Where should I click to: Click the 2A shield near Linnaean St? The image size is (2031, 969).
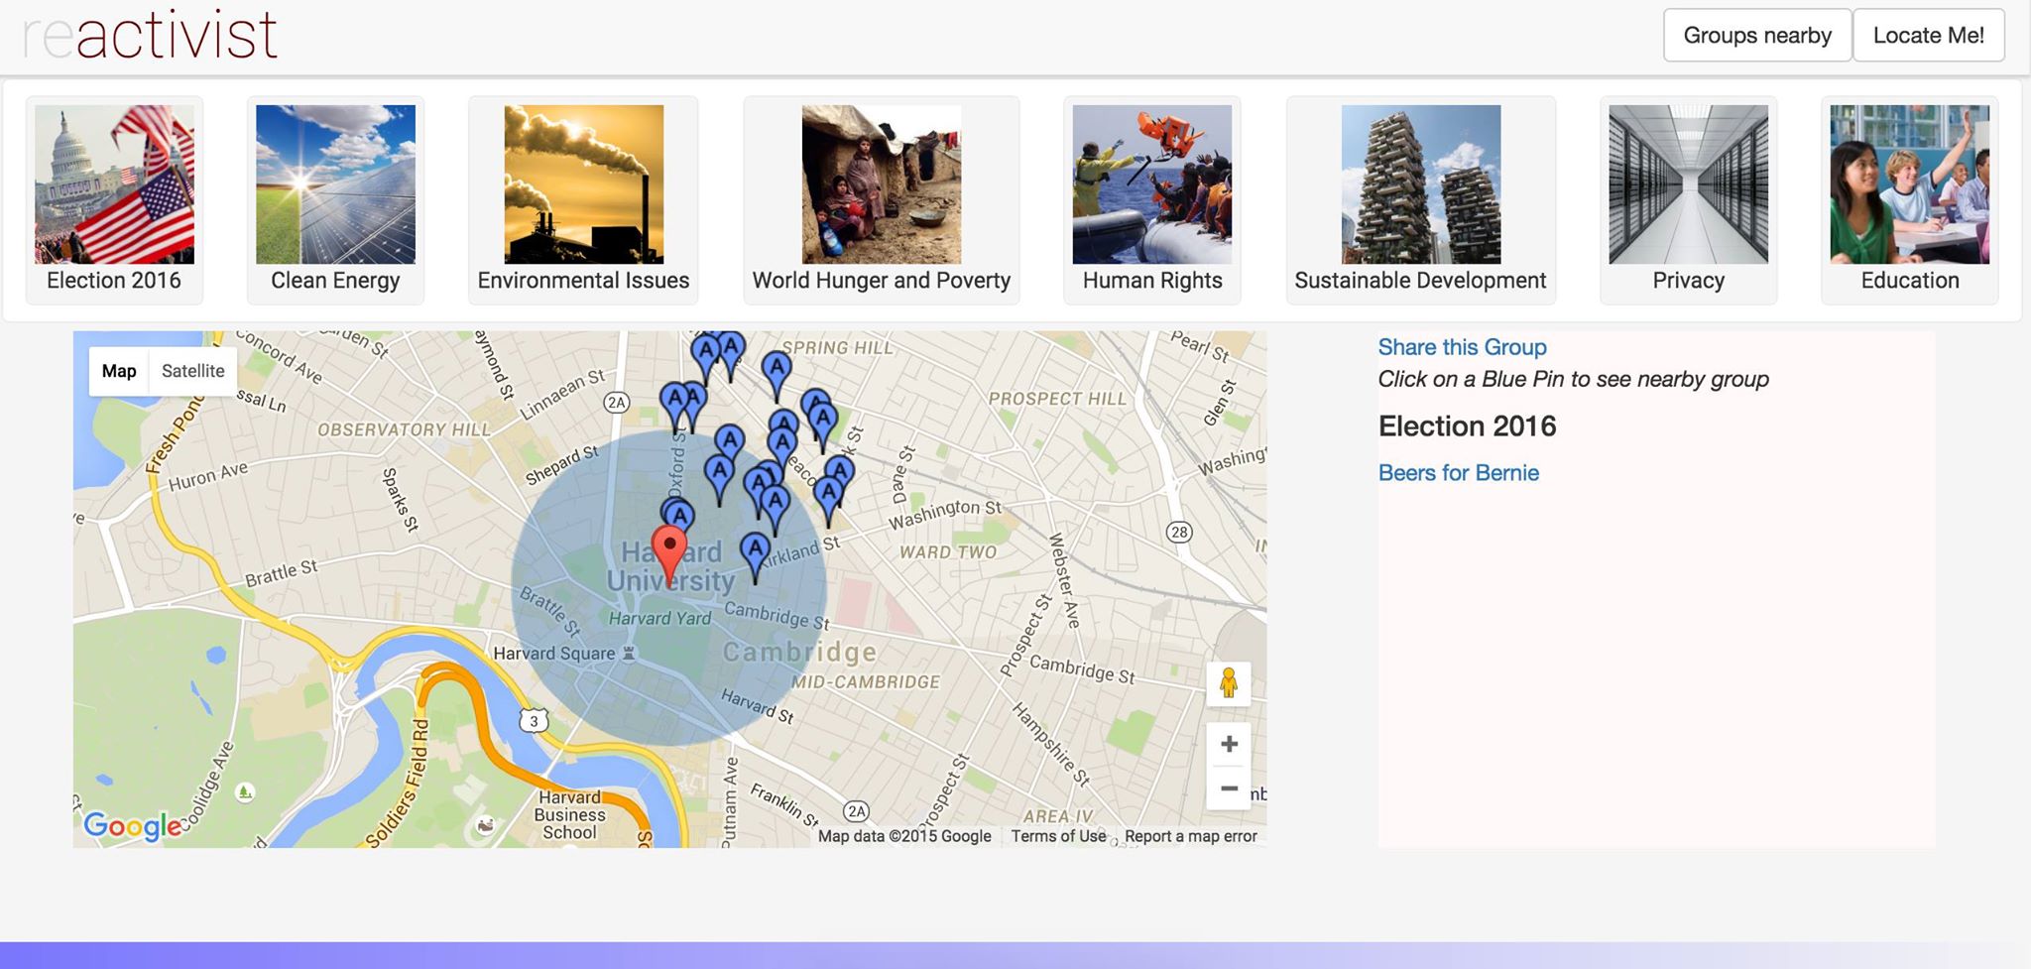tap(617, 402)
